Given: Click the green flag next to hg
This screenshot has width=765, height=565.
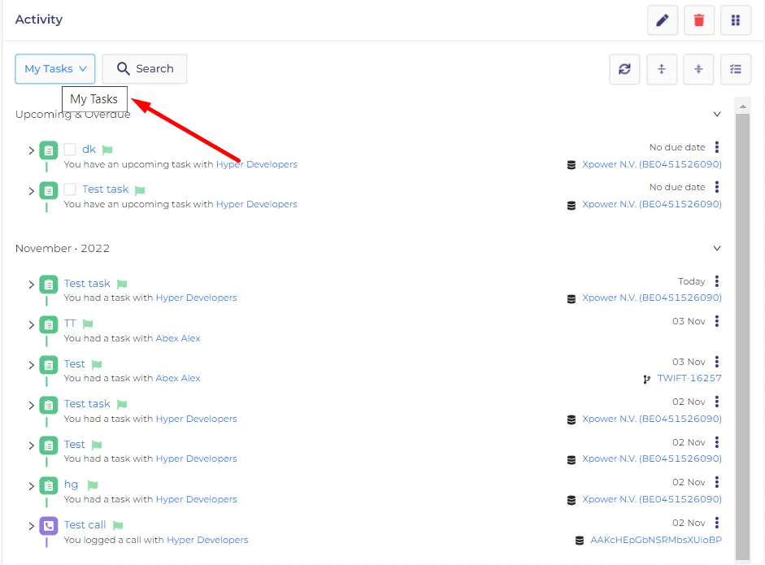Looking at the screenshot, I should click(x=93, y=485).
